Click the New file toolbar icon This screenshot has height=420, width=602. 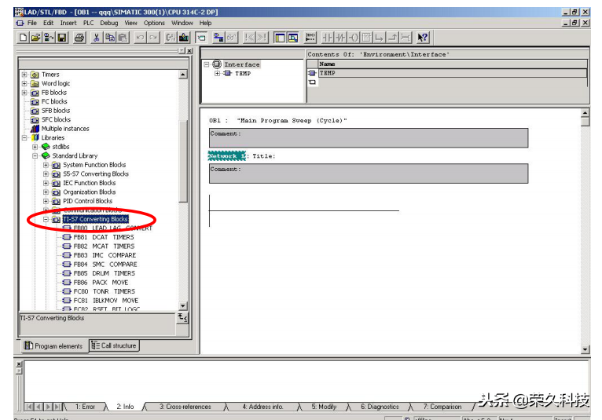24,38
